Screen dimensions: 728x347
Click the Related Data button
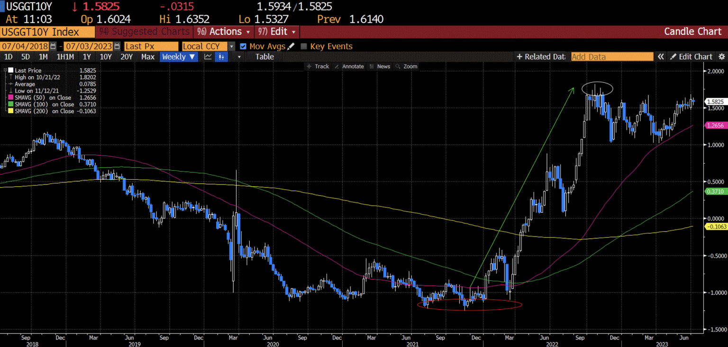click(541, 57)
